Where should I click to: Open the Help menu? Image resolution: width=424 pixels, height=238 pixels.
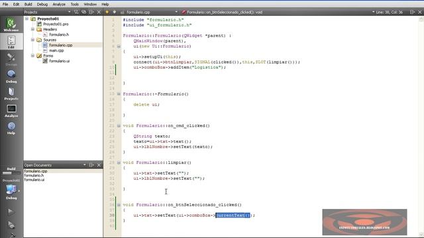pos(105,5)
